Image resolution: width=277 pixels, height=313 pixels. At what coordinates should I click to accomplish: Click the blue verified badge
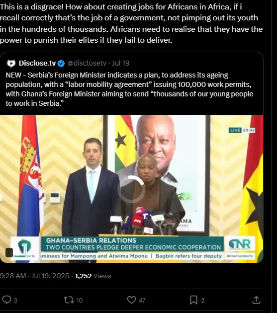point(61,64)
